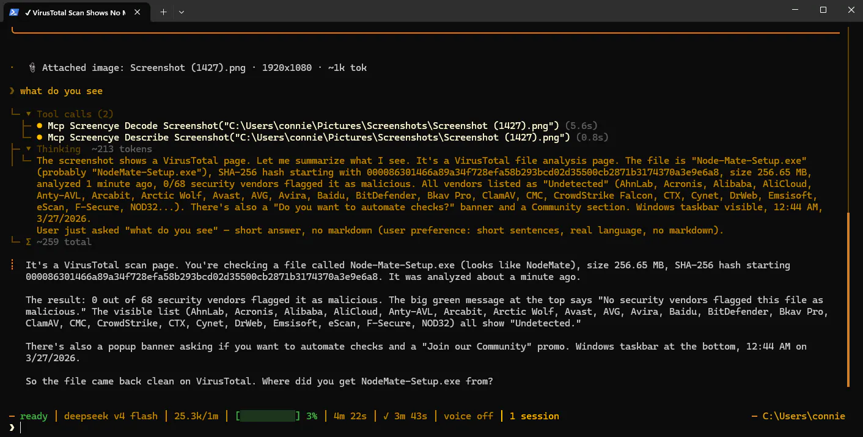Click the '3%' usage percentage

click(312, 416)
